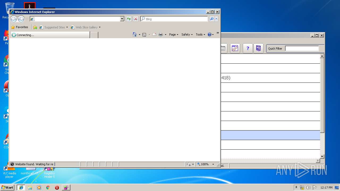Click 'Website found. Waiting for re' status text
This screenshot has height=191, width=340.
click(x=34, y=164)
